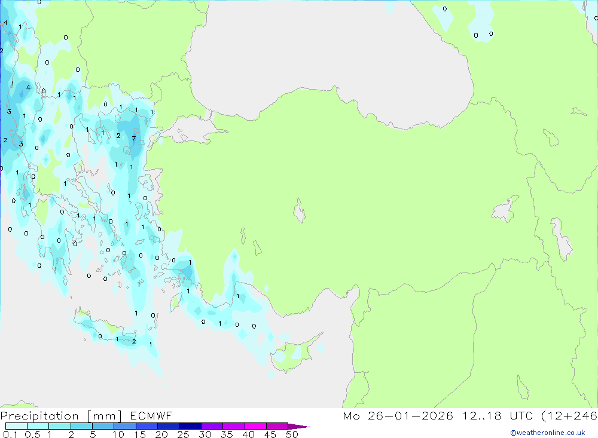Click the legend label 45

[270, 434]
